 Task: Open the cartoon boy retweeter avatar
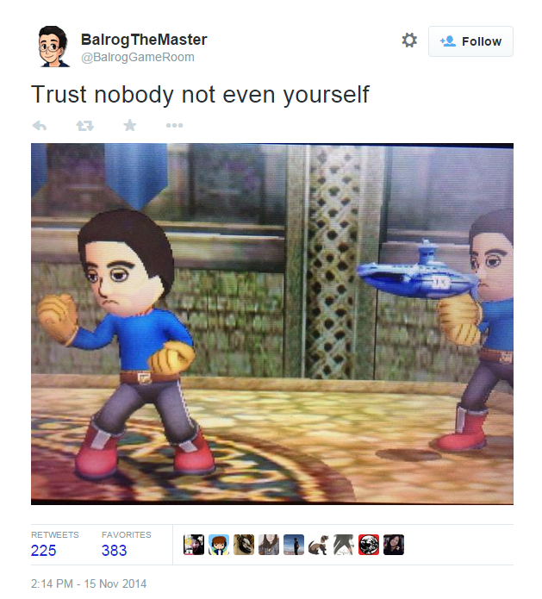point(219,545)
